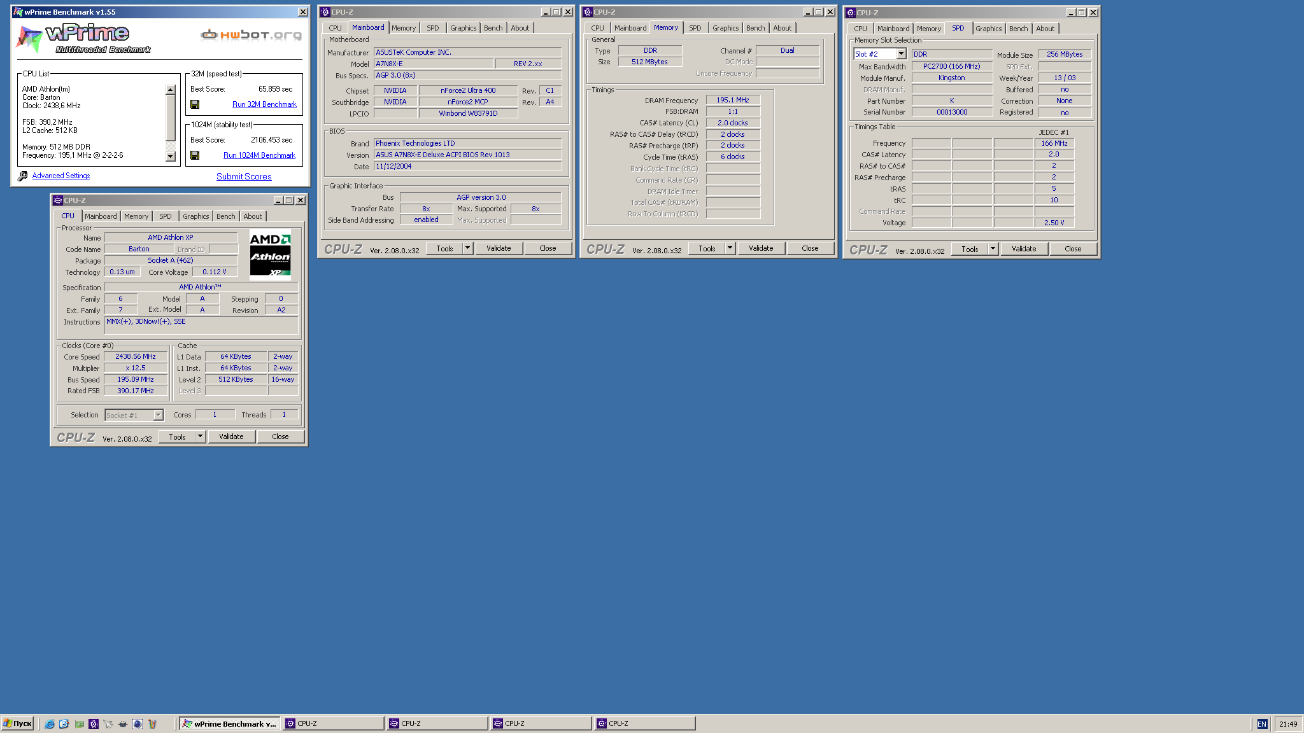Image resolution: width=1304 pixels, height=733 pixels.
Task: Click Close button in the Memory CPU-Z window
Action: pos(810,248)
